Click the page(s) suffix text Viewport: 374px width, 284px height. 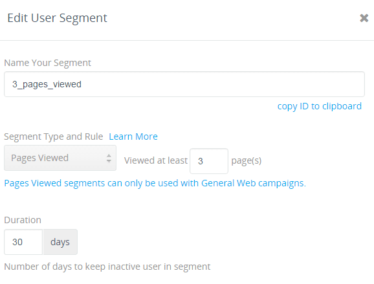coord(247,161)
